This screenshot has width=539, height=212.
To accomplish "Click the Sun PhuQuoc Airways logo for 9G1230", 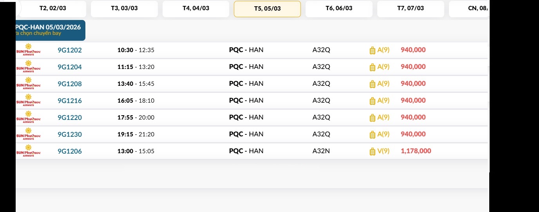I will pos(28,134).
